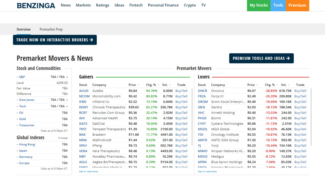This screenshot has width=325, height=186.
Task: Open the Fintech menu
Action: click(x=136, y=5)
